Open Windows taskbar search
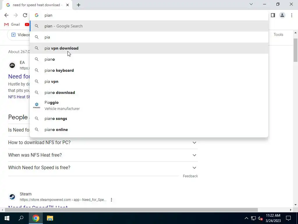This screenshot has width=298, height=224. pyautogui.click(x=21, y=218)
